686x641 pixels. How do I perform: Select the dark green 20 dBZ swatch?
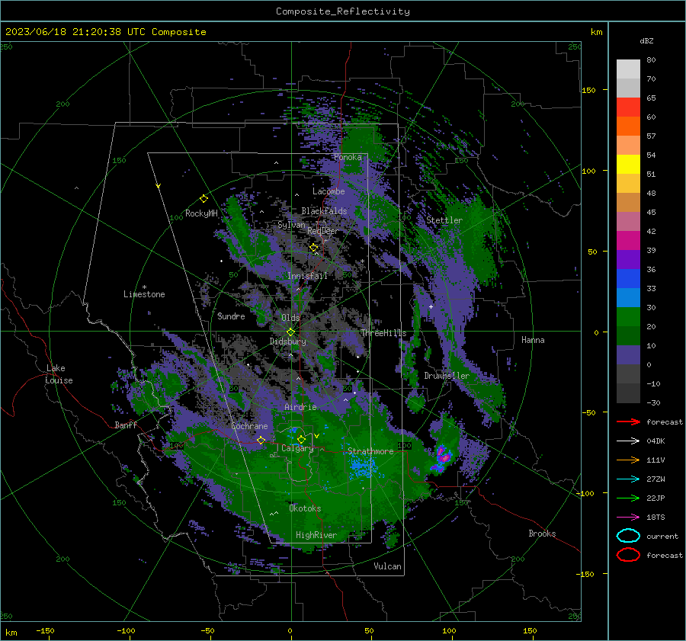coord(628,336)
